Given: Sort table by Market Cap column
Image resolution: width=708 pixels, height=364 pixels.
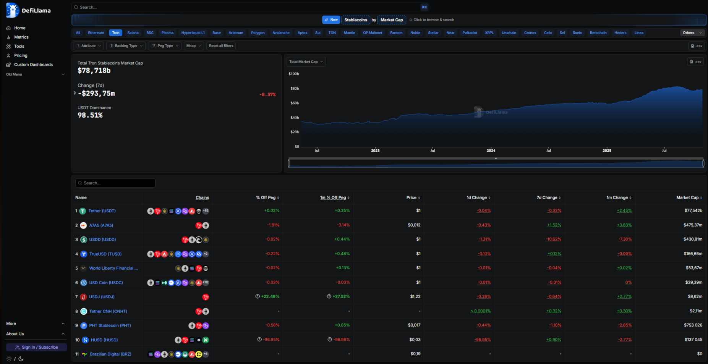Looking at the screenshot, I should 689,197.
